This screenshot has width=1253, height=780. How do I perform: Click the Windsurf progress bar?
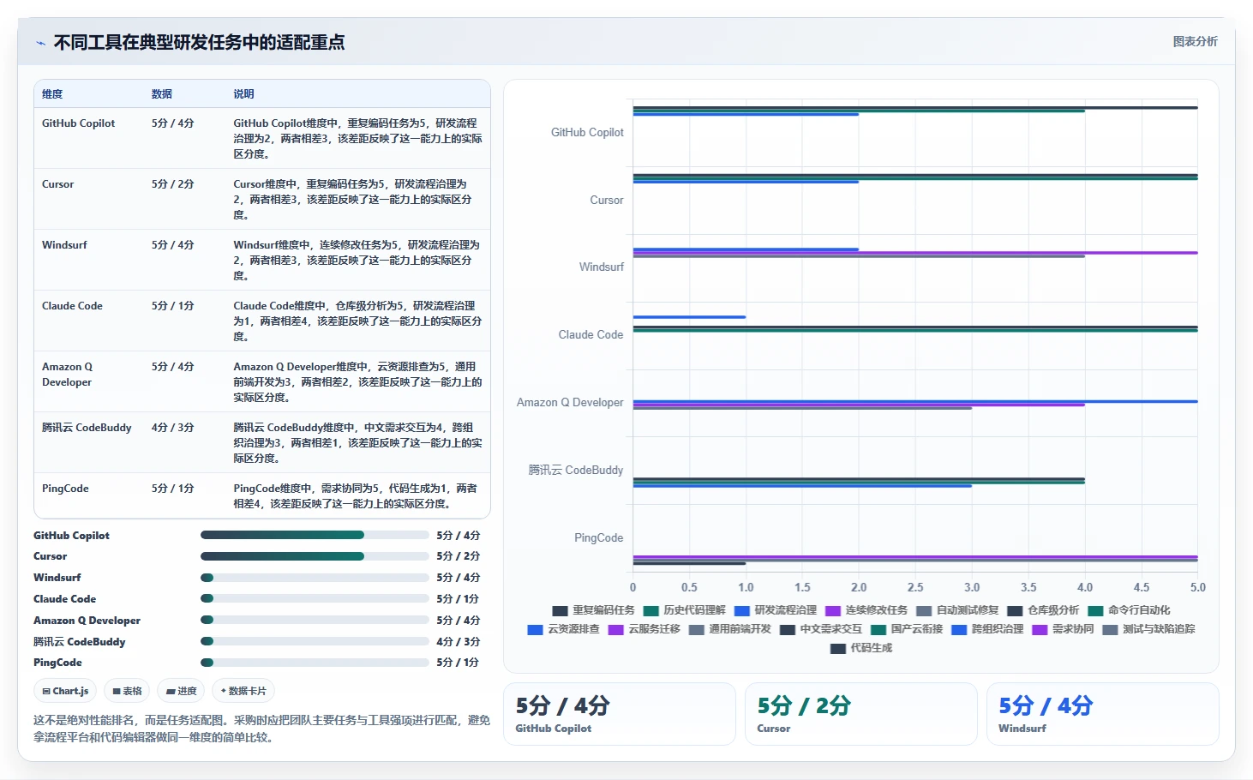[315, 578]
